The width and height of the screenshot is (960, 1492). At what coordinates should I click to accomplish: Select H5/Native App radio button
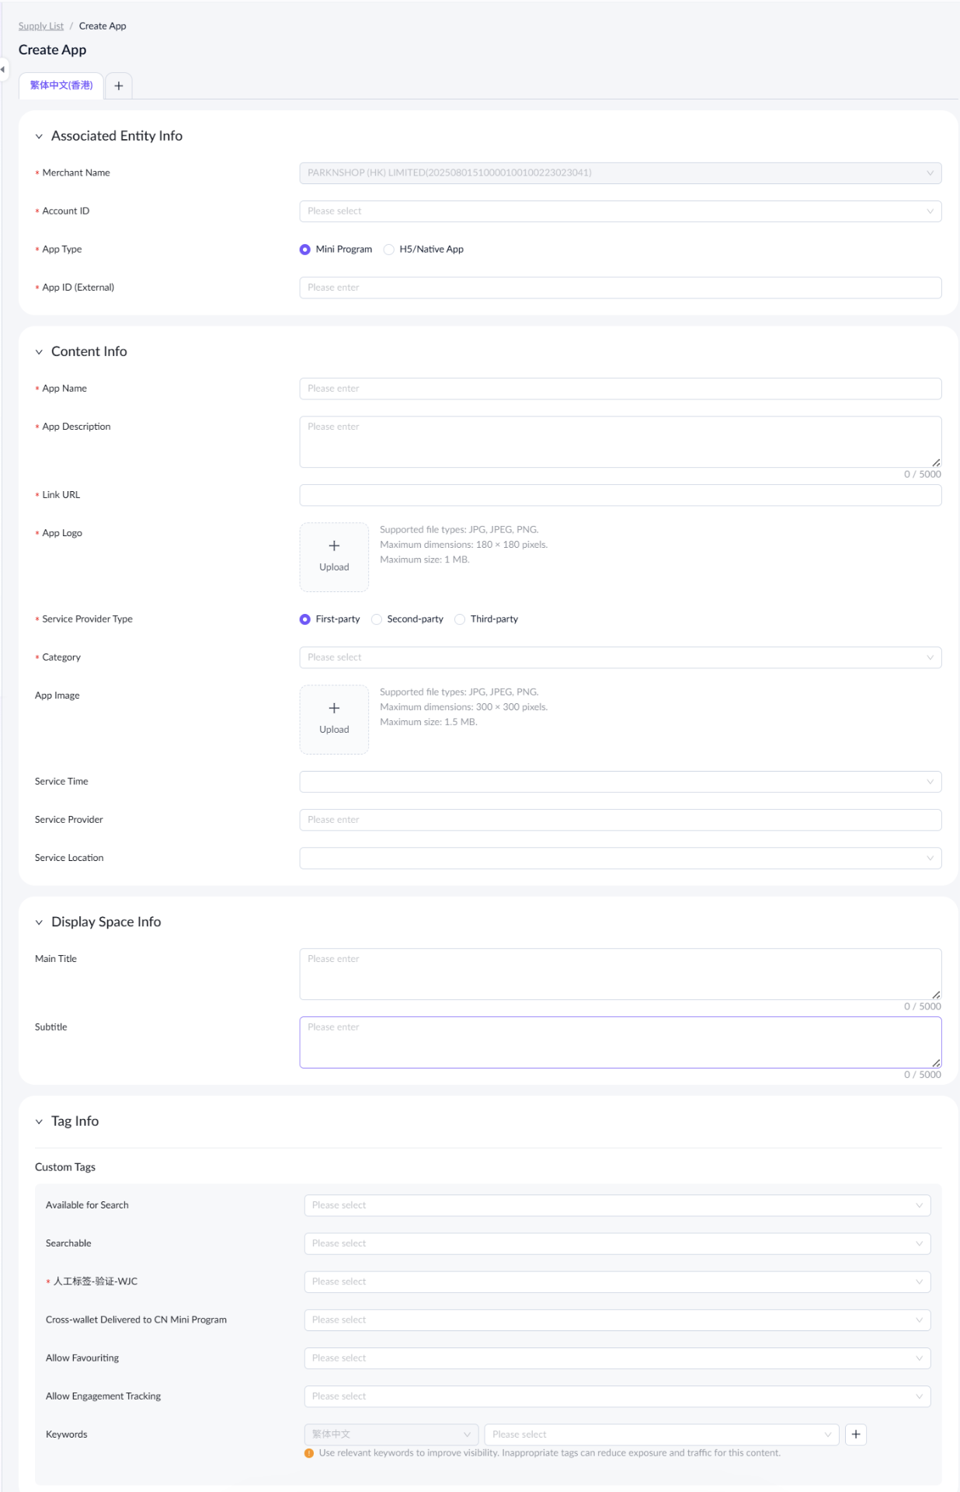pyautogui.click(x=389, y=249)
